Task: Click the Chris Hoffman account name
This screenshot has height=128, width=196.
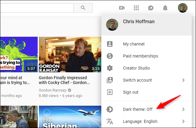Action: [x=139, y=21]
